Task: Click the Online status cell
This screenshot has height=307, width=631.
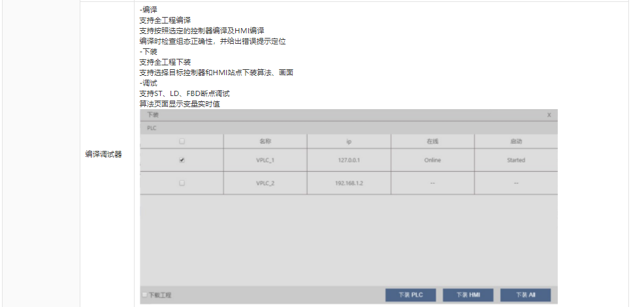Action: coord(432,160)
